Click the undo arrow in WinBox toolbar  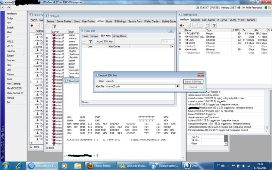pyautogui.click(x=3, y=7)
